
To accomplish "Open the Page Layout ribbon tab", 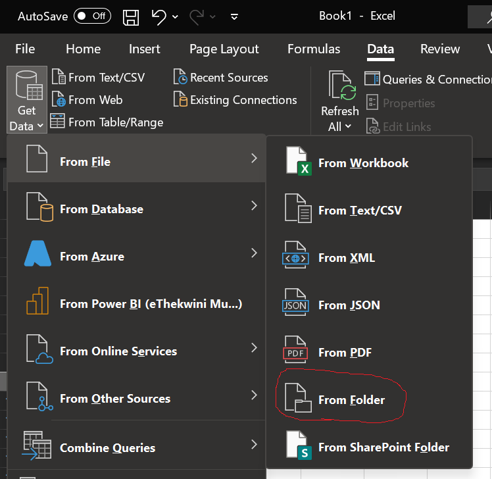I will [x=224, y=49].
